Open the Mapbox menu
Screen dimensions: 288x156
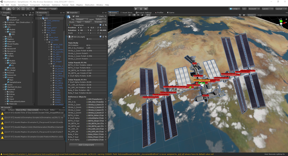[x=80, y=5]
